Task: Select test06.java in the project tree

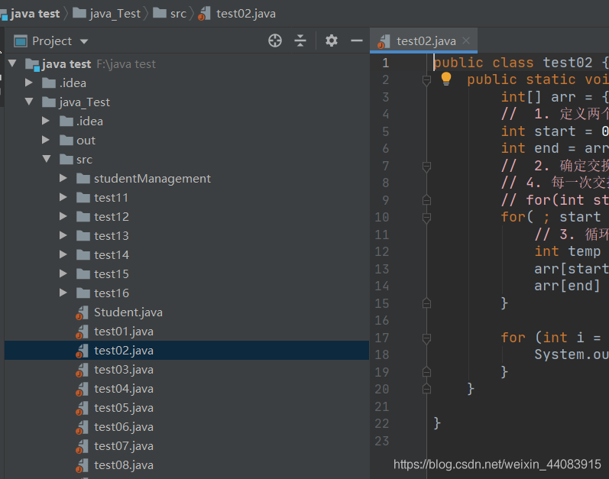Action: coord(186,426)
